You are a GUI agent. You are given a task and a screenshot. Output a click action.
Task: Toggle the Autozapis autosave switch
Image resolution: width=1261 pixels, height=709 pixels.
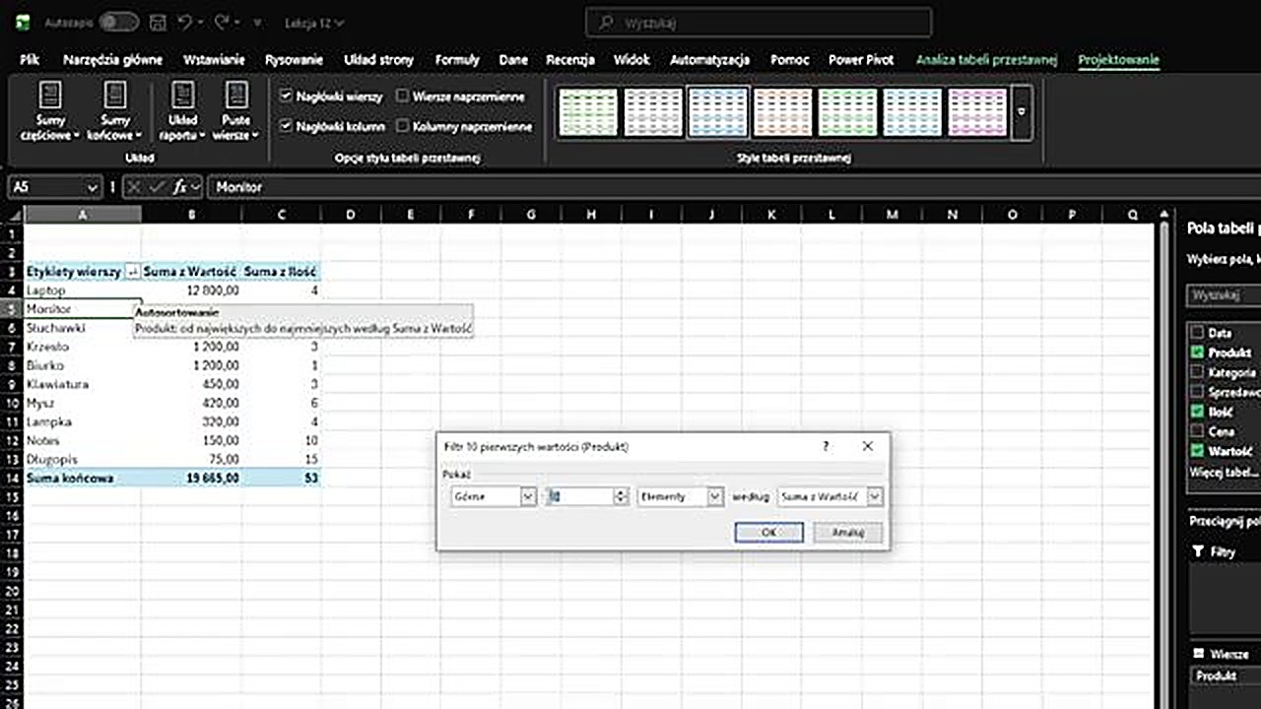pos(118,22)
